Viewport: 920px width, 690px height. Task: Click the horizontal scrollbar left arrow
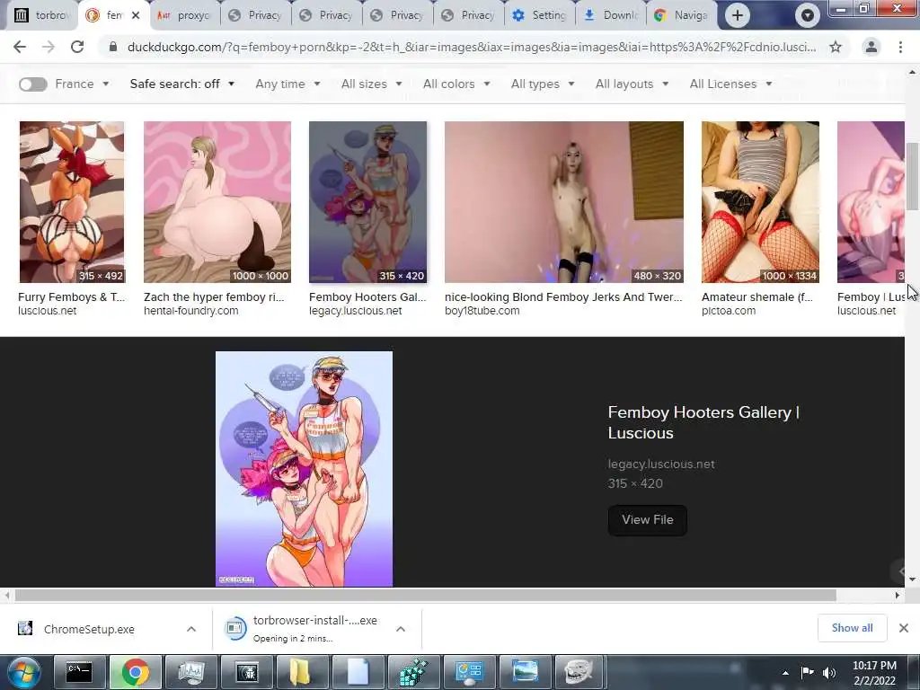[x=6, y=596]
